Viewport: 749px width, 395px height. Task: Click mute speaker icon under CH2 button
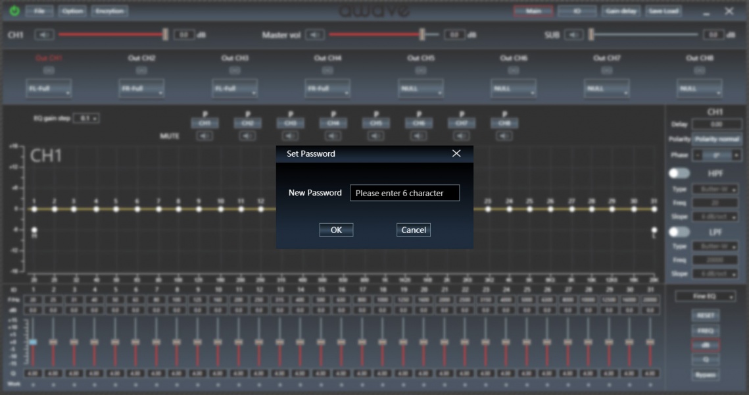(x=248, y=136)
